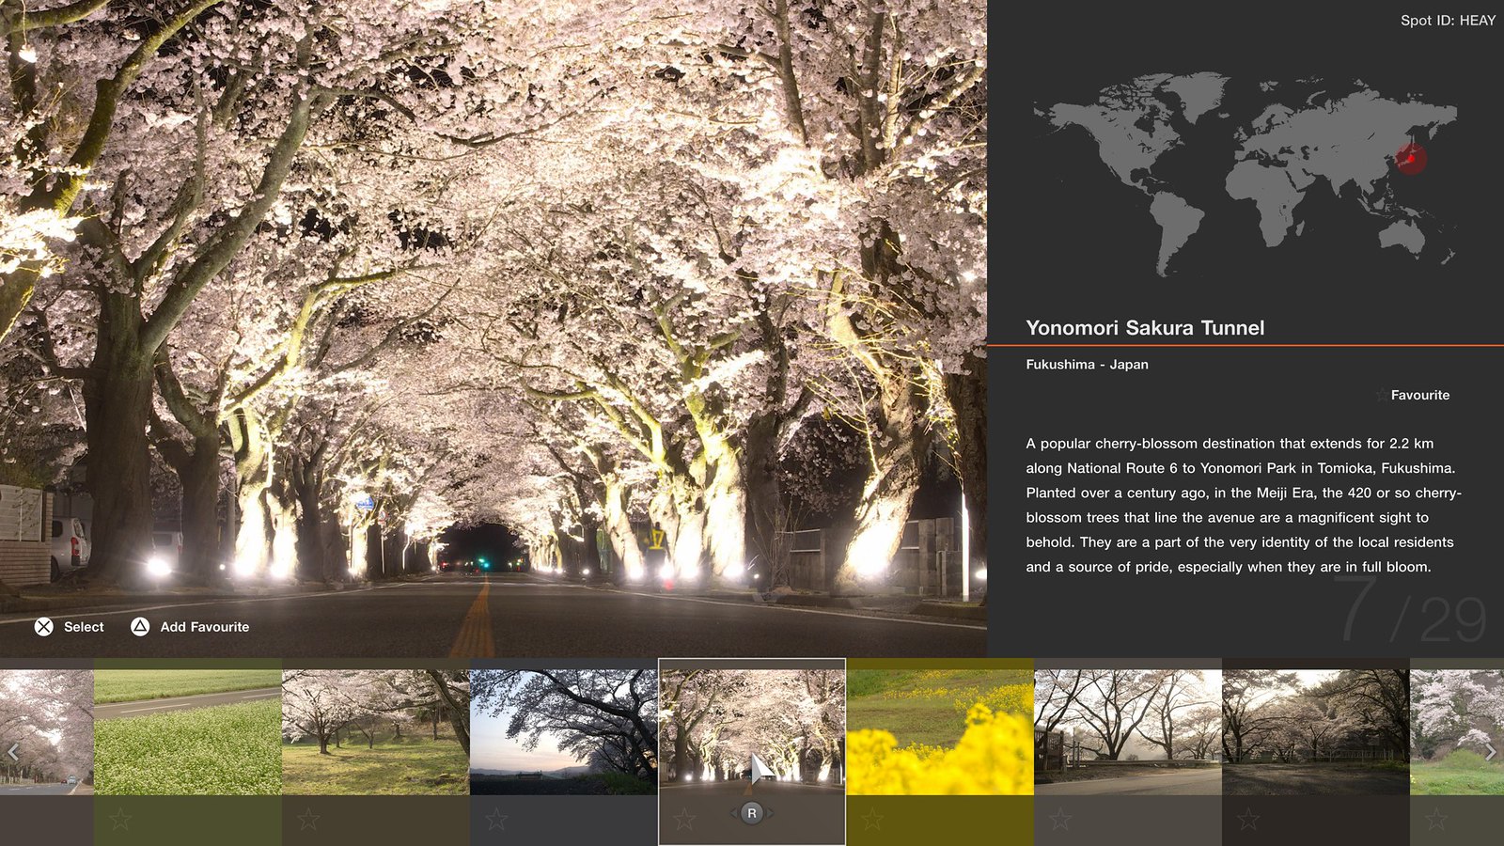Click the Select label
This screenshot has width=1504, height=846.
(x=84, y=627)
